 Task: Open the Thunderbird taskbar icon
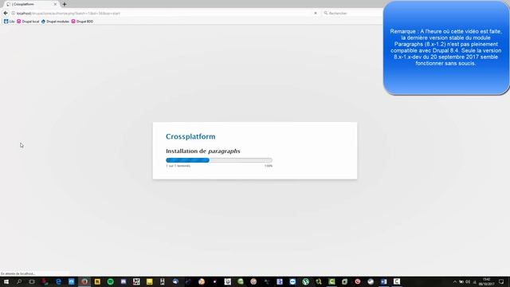click(x=175, y=281)
